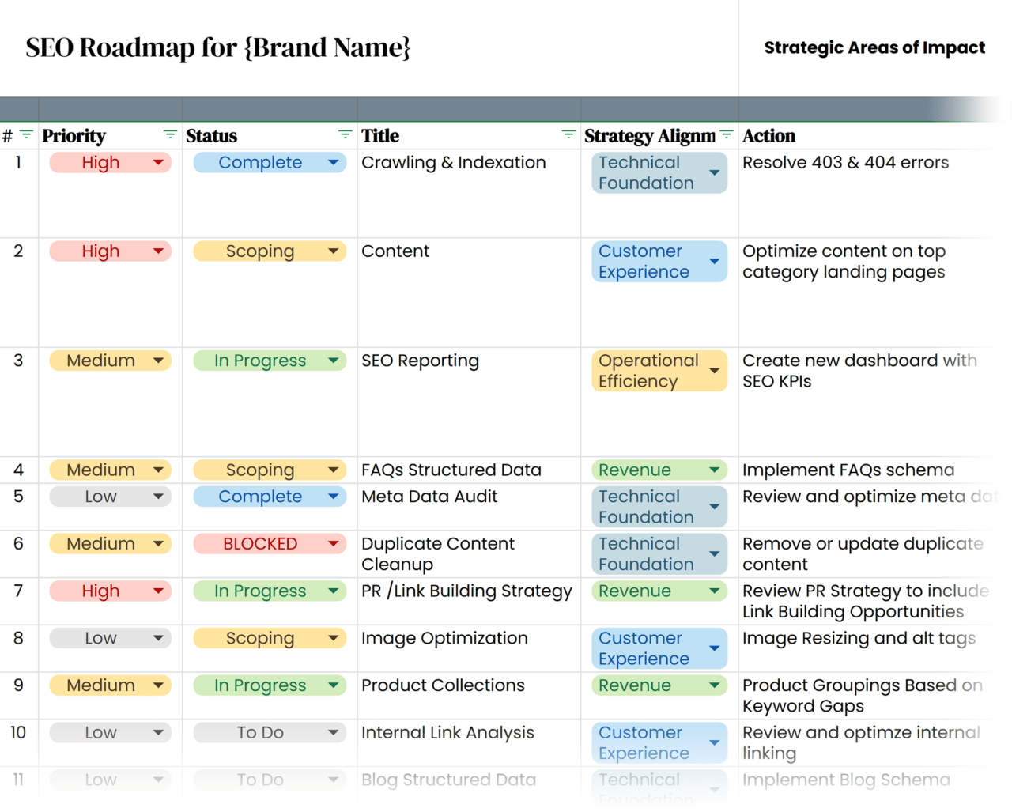This screenshot has width=1012, height=812.
Task: Open the Scoping status dropdown for Content row
Action: click(x=332, y=251)
